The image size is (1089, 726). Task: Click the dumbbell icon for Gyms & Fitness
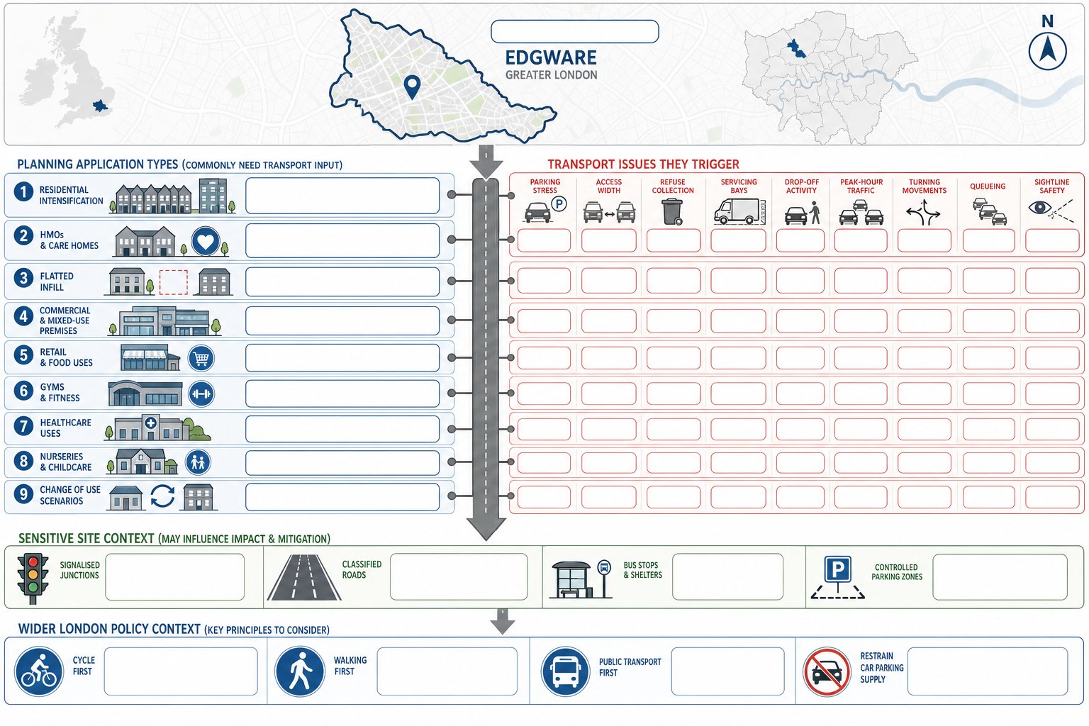[201, 393]
